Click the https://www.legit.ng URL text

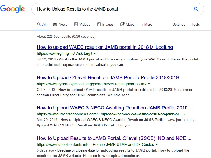tap(53, 53)
